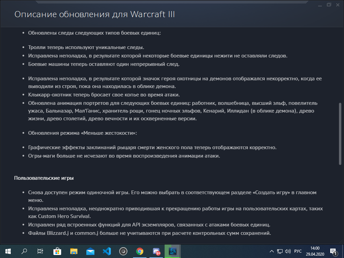Viewport: 344px width, 258px height.
Task: Open File Explorer from the taskbar
Action: [74, 251]
